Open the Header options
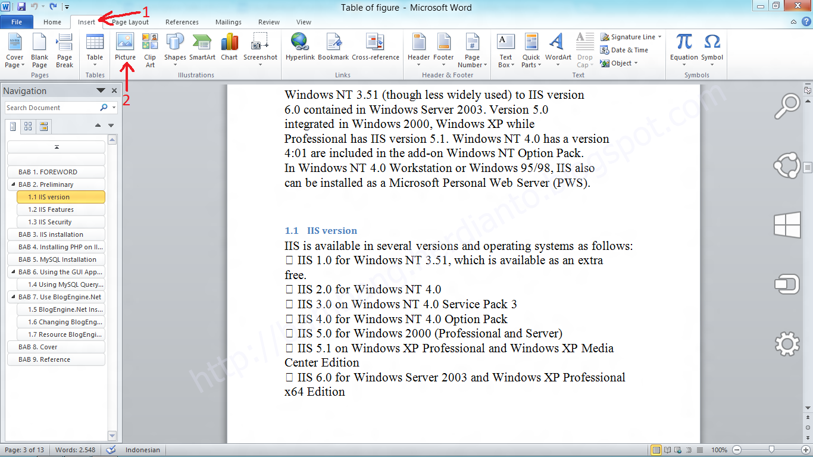The image size is (813, 457). coord(418,51)
